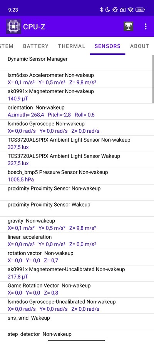Switch to the Thermal tab
154x344 pixels.
point(72,46)
